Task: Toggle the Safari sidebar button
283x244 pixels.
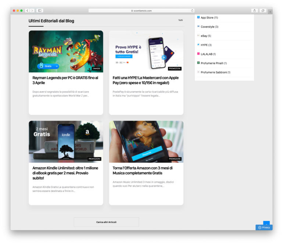Action: (x=40, y=11)
